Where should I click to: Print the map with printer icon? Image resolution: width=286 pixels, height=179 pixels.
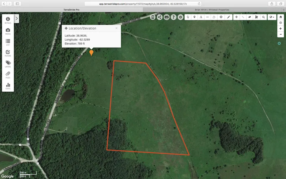pos(167,17)
